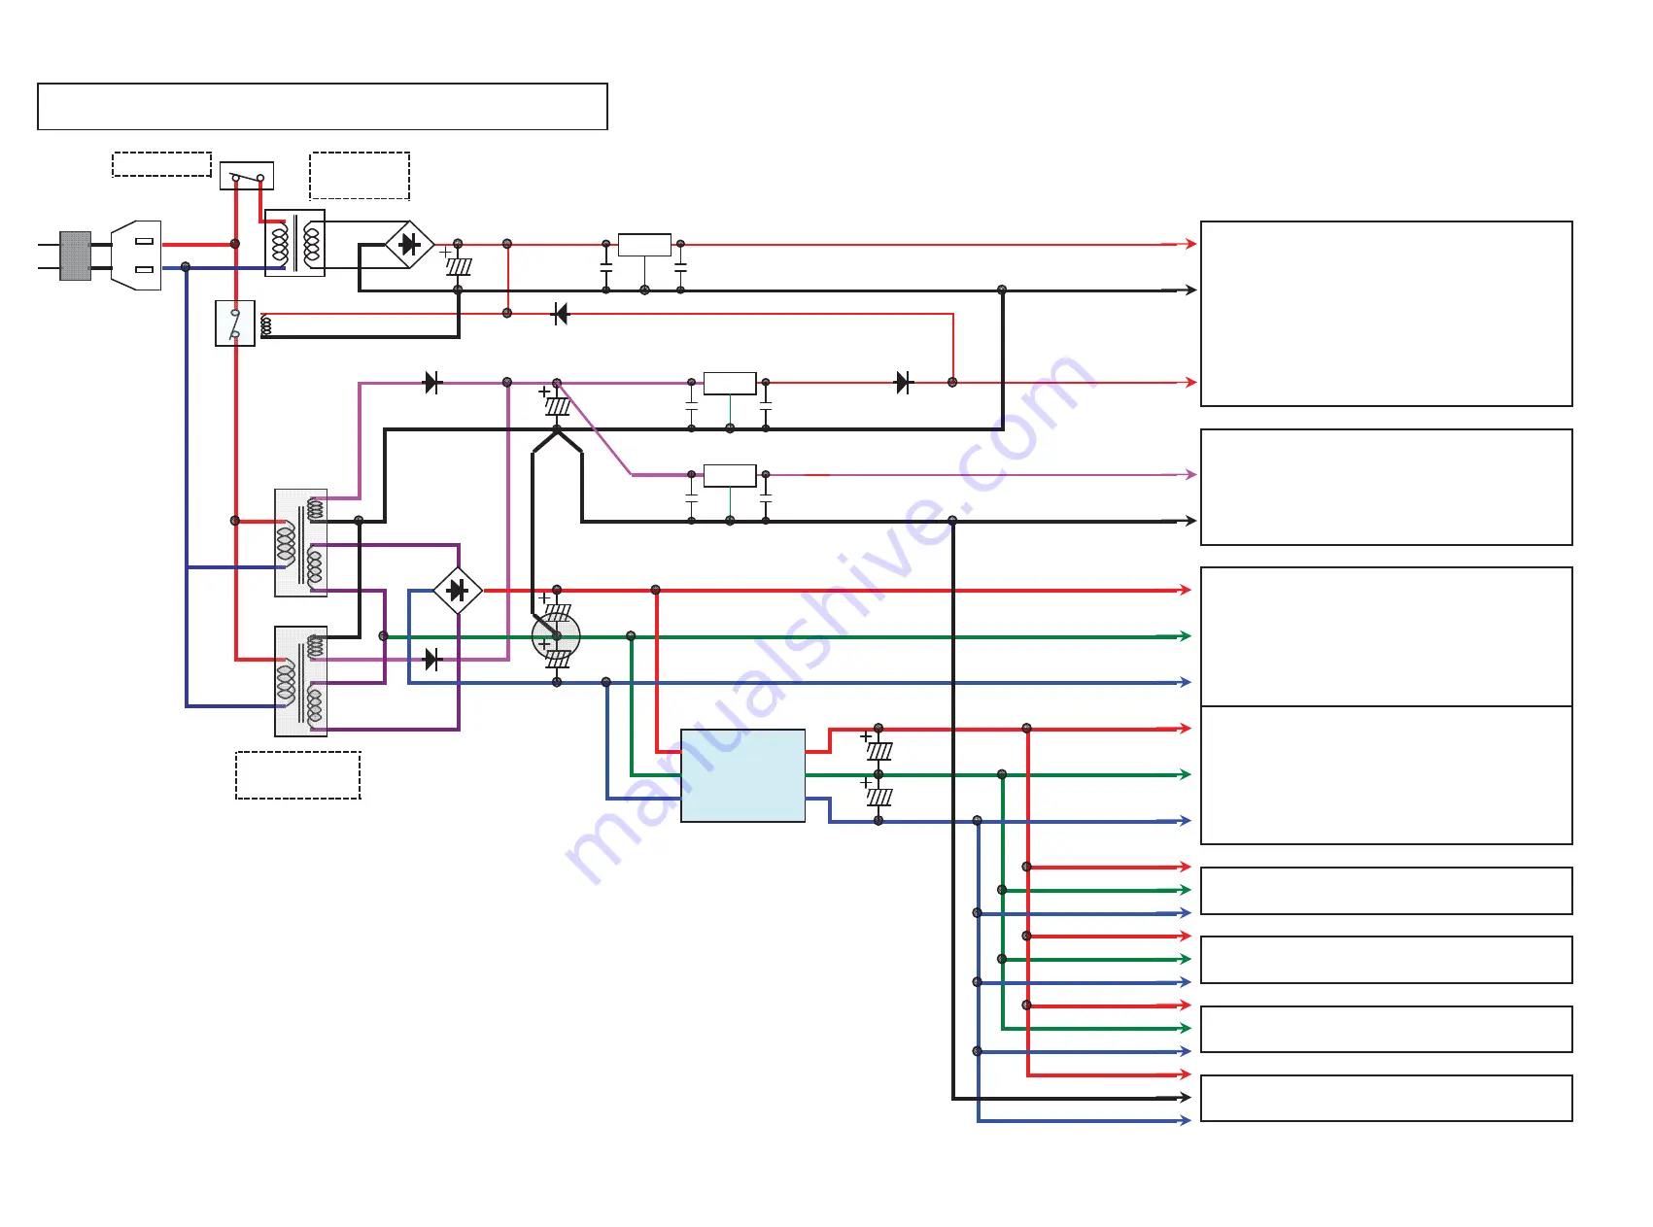Click the bridge rectifier feeding the thick red rail
The image size is (1653, 1227).
457,591
